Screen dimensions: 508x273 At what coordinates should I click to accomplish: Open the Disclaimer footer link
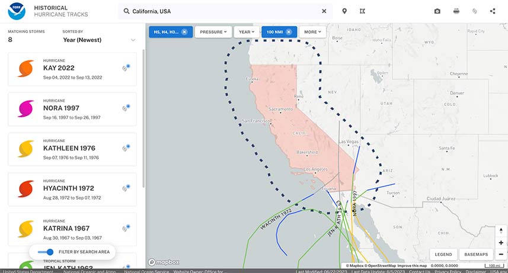tap(476, 271)
